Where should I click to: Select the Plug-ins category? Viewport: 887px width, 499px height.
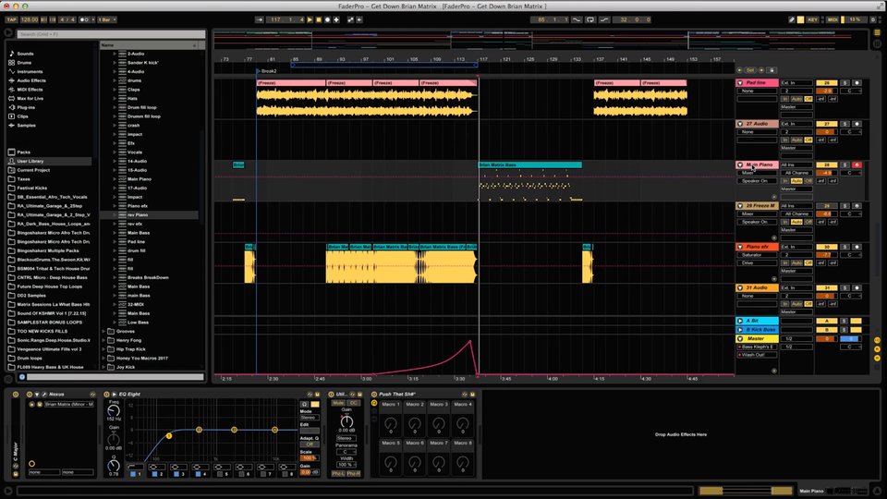[x=26, y=107]
